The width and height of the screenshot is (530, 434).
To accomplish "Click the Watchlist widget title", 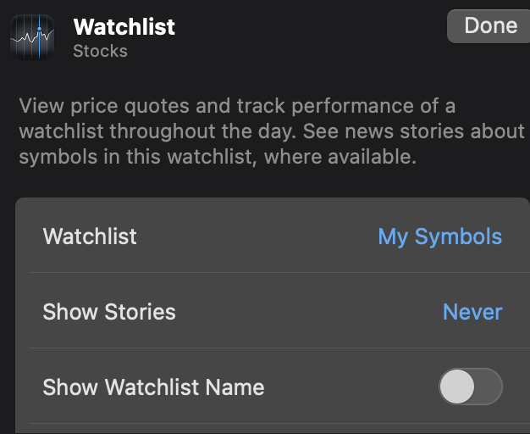I will 124,27.
